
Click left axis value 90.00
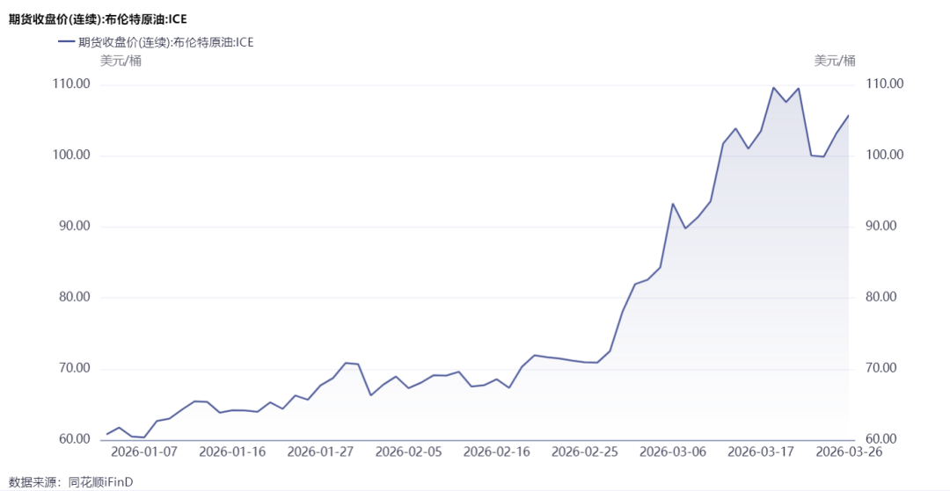click(x=75, y=226)
